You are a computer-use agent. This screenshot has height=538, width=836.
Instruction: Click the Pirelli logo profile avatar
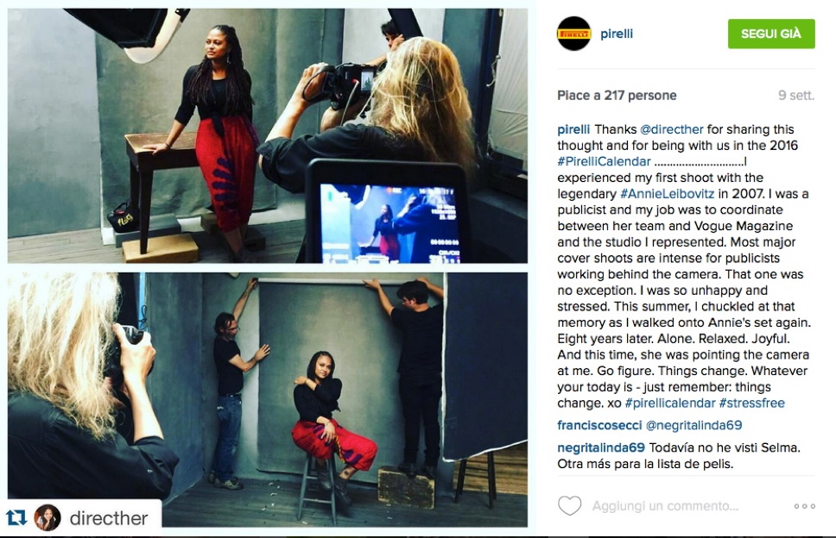pyautogui.click(x=573, y=34)
